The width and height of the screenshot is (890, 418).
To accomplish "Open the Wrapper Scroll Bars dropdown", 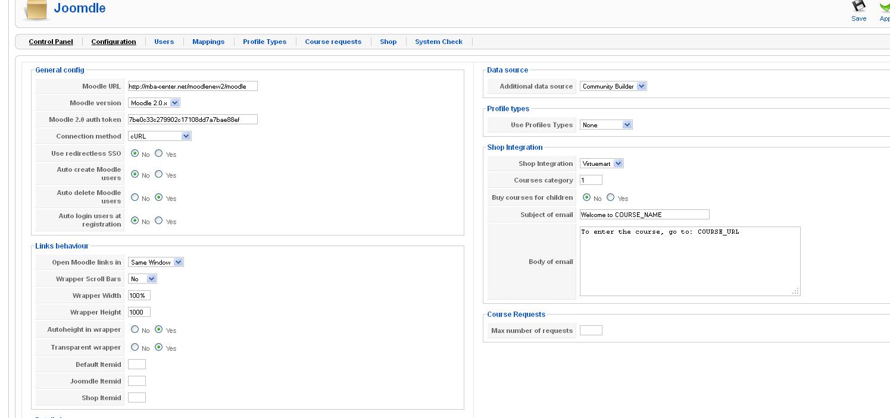I will point(142,279).
